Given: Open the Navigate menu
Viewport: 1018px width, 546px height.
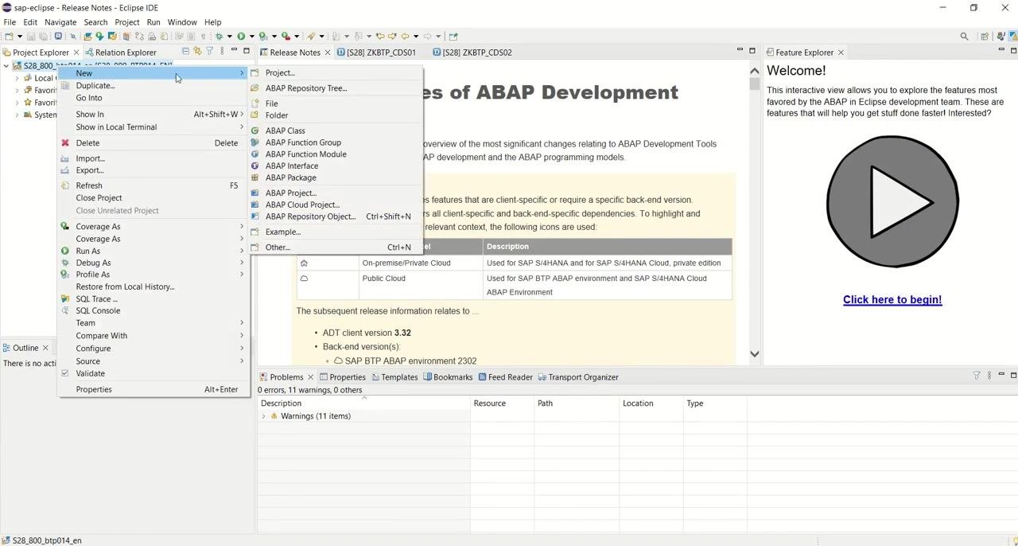Looking at the screenshot, I should pyautogui.click(x=60, y=21).
